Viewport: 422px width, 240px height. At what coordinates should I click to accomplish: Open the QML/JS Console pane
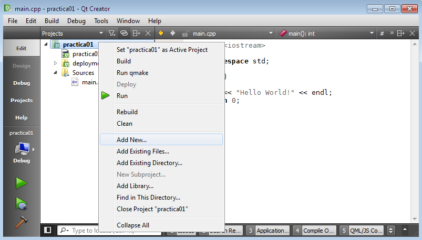[361, 231]
